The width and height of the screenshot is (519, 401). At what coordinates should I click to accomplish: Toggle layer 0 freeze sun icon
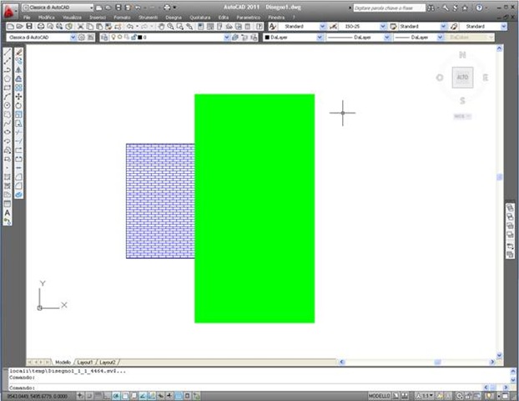pos(120,37)
